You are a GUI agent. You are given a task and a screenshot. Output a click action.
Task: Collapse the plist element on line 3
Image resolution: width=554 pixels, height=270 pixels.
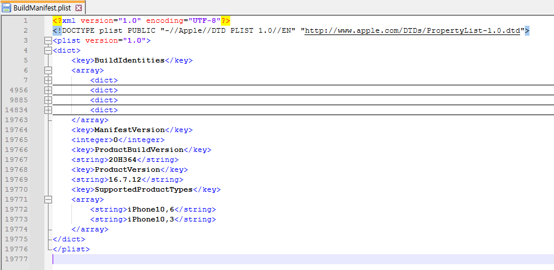coord(48,40)
